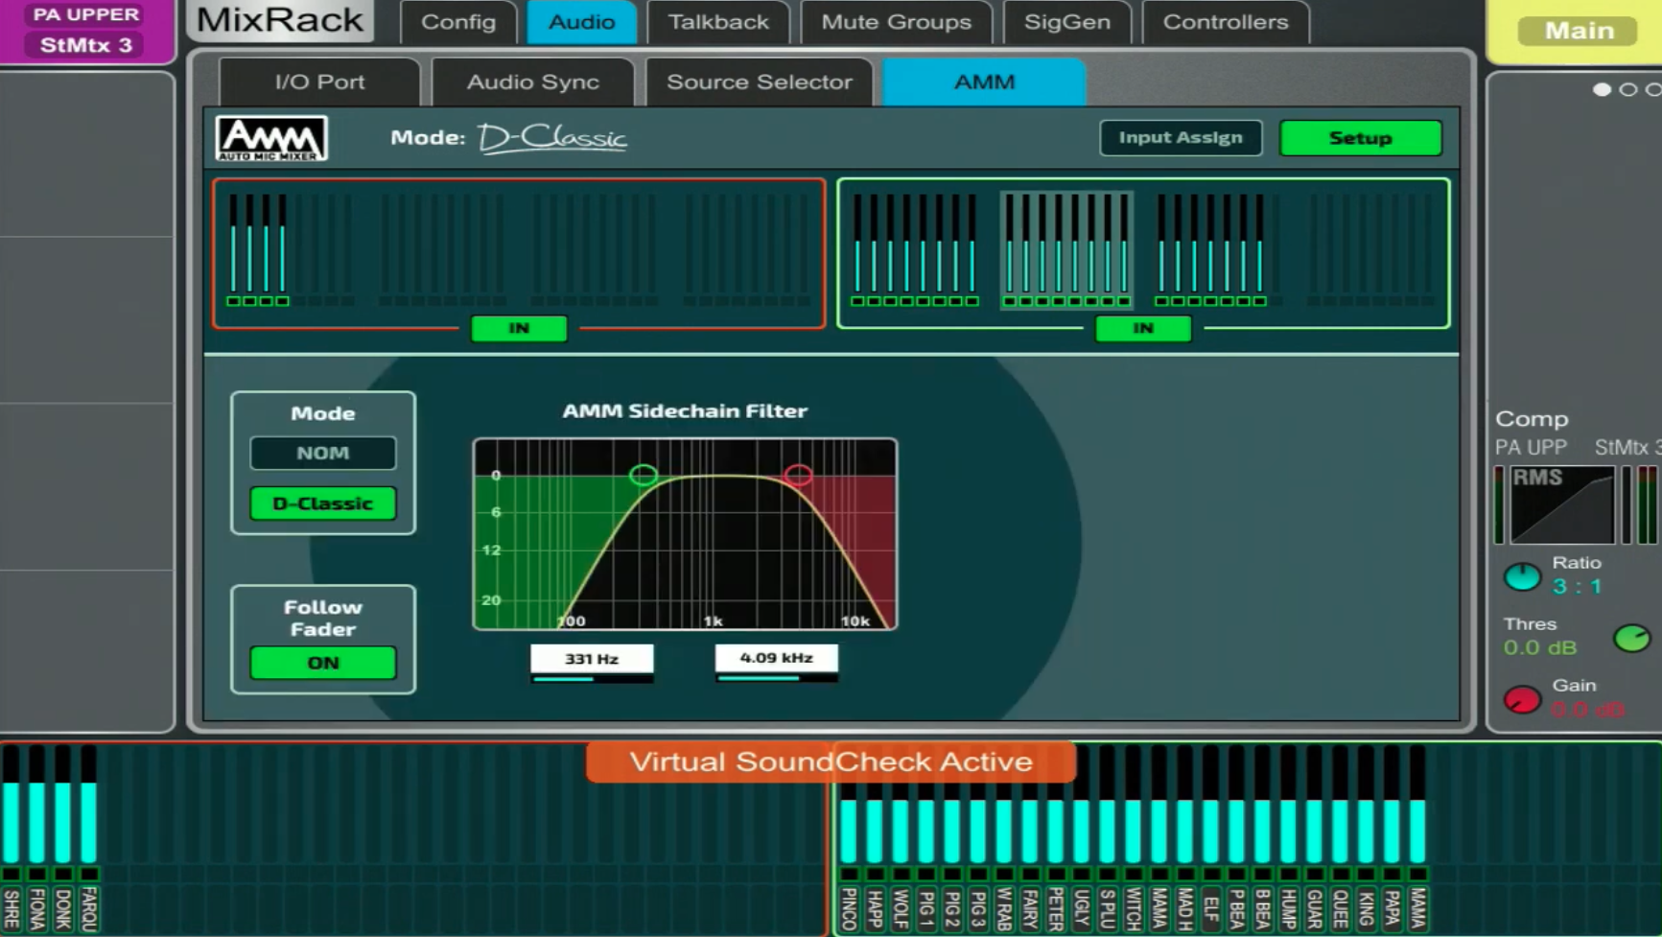Image resolution: width=1662 pixels, height=937 pixels.
Task: Open Input Assign options
Action: [x=1181, y=137]
